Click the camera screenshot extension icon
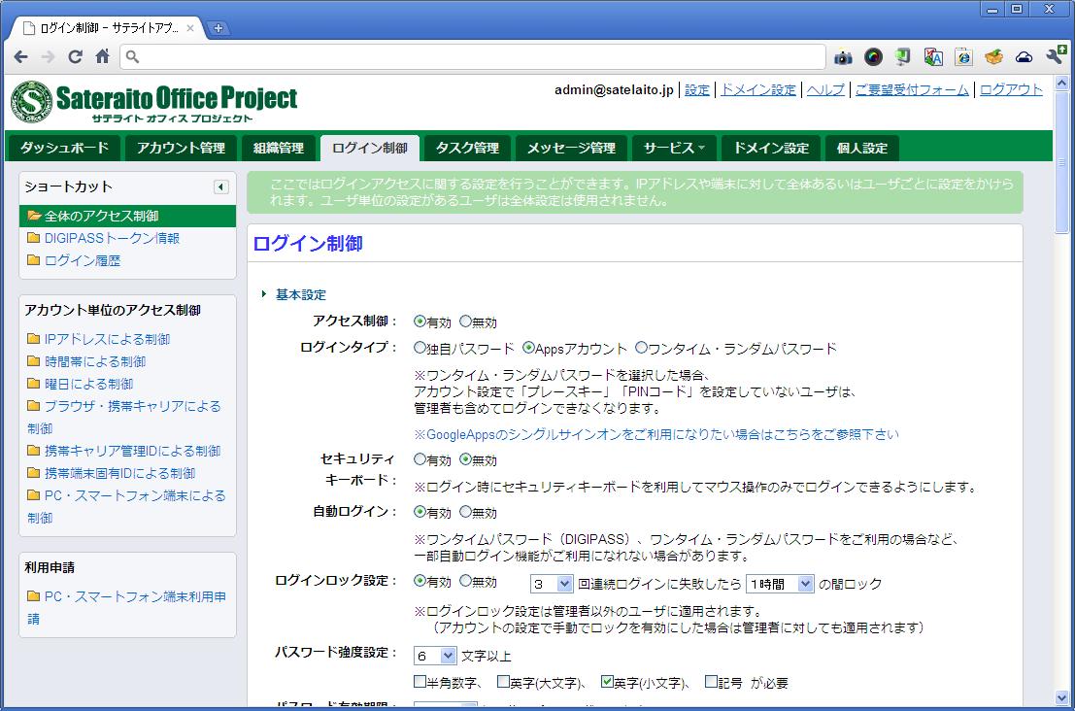Image resolution: width=1075 pixels, height=711 pixels. [x=843, y=57]
